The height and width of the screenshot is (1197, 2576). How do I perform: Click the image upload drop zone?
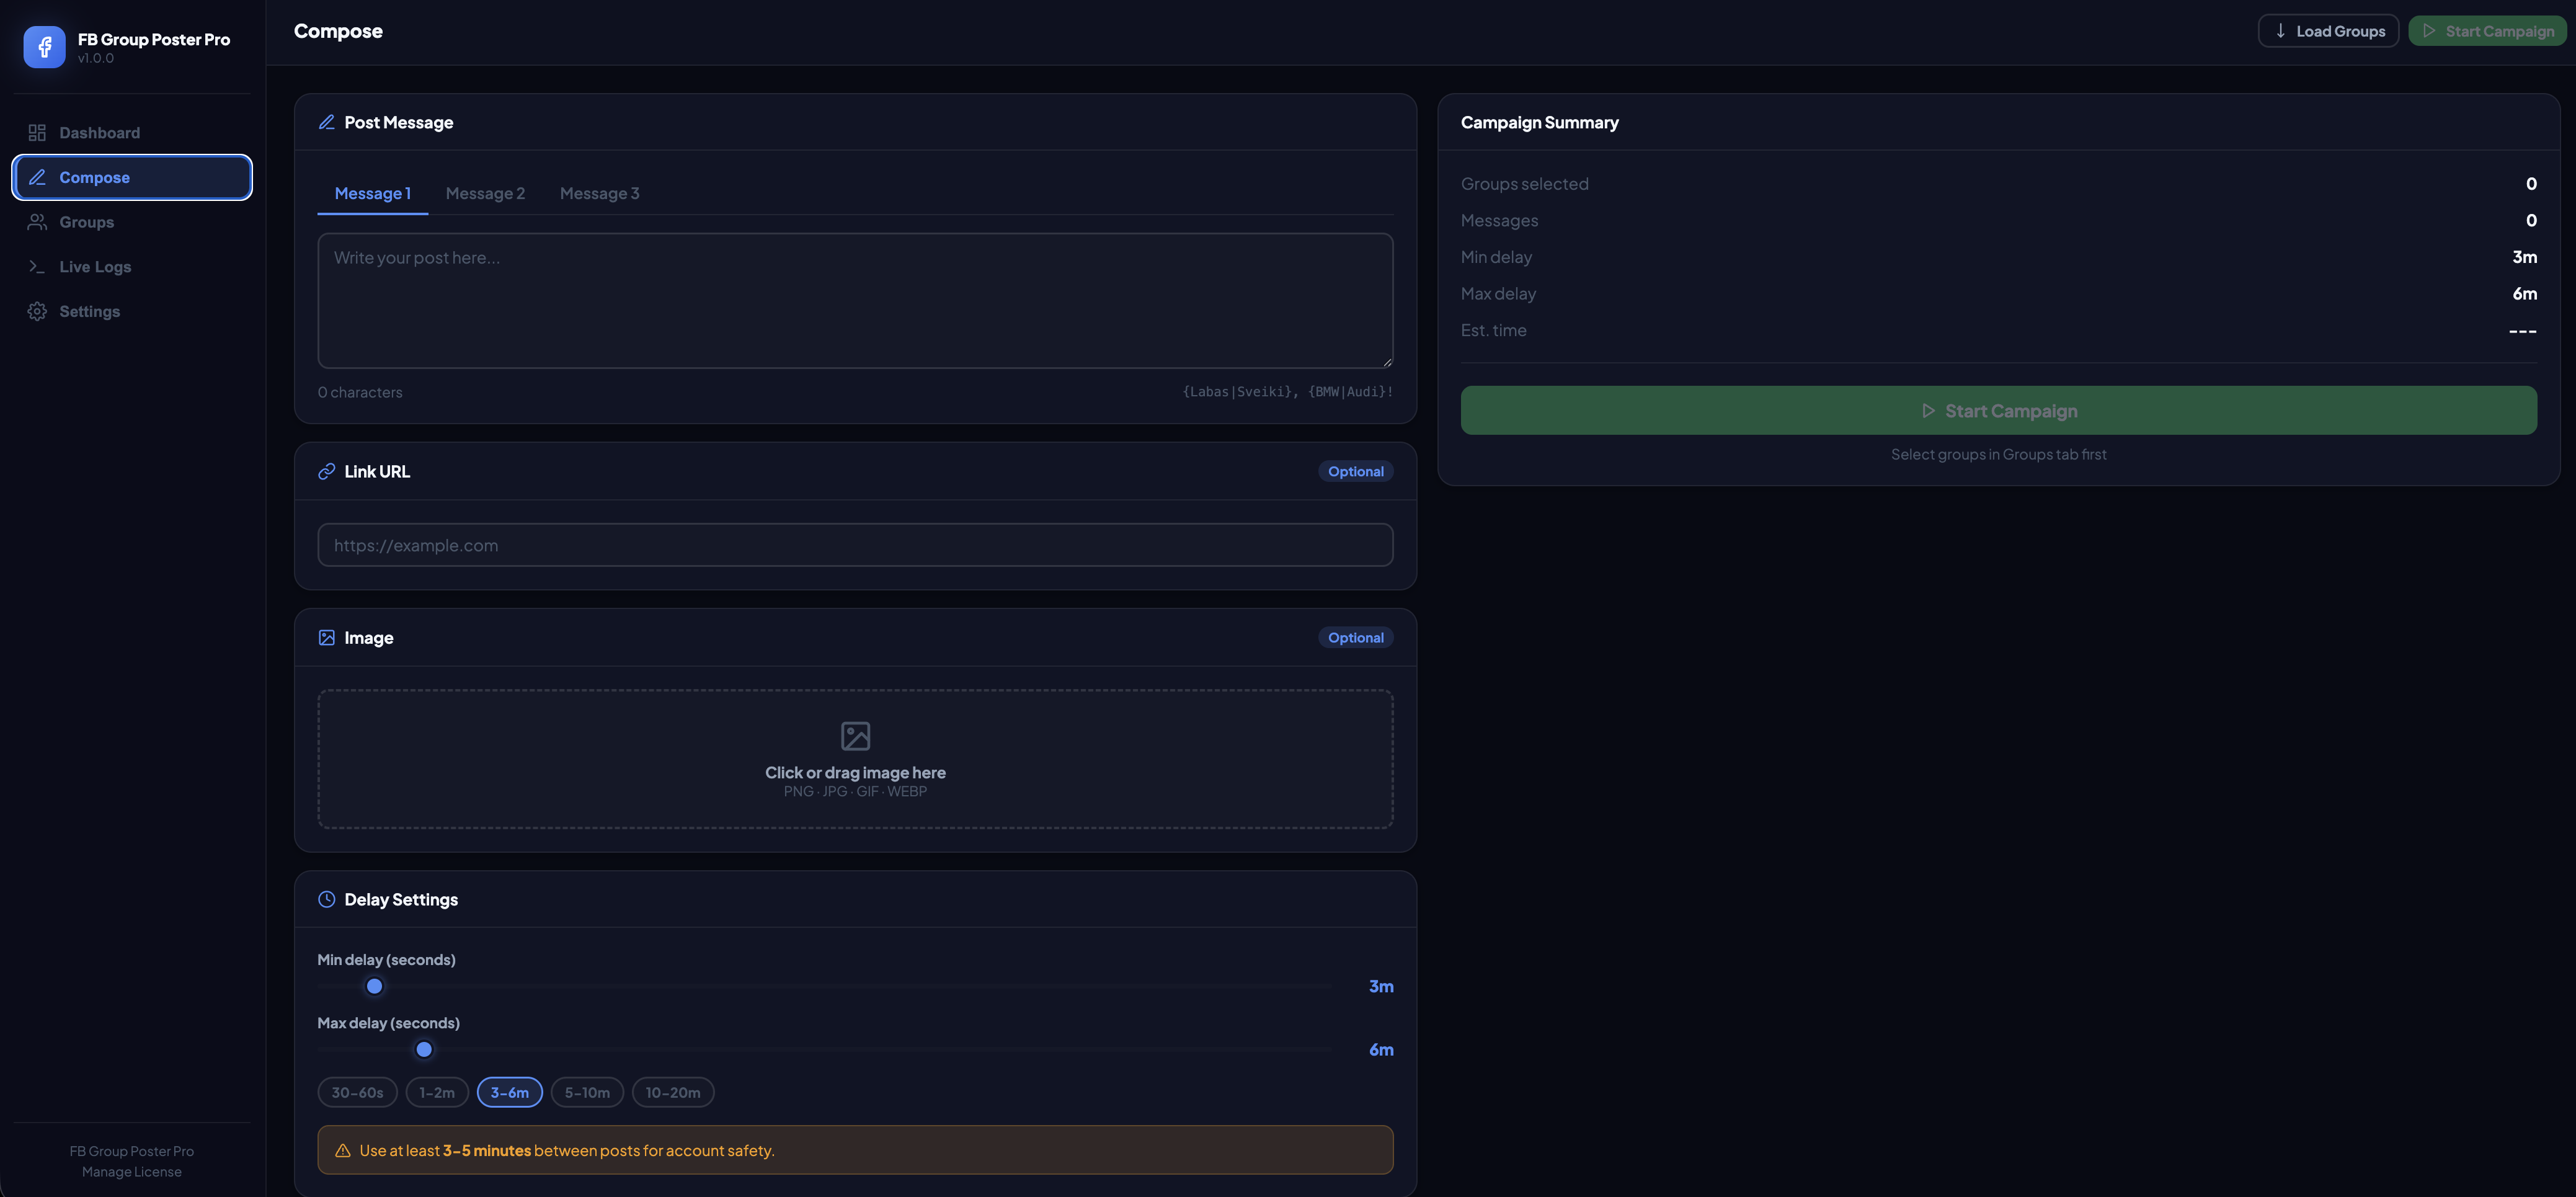click(x=855, y=758)
